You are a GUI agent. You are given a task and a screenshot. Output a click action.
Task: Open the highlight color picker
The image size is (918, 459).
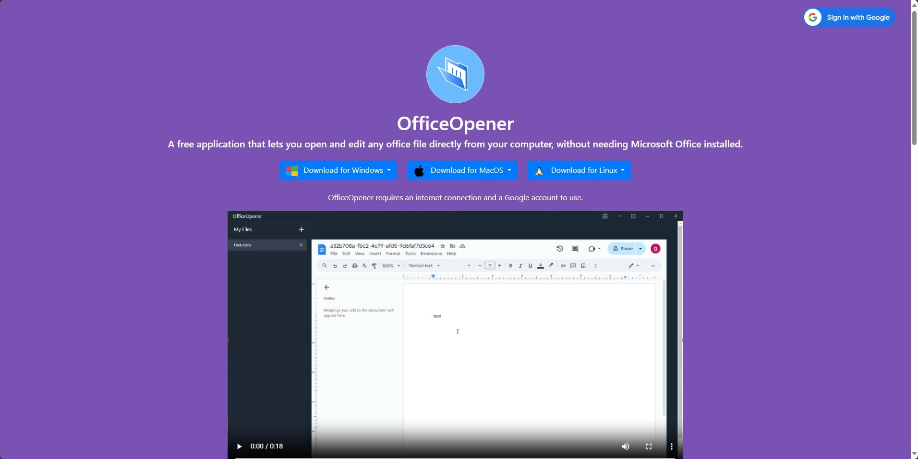551,265
